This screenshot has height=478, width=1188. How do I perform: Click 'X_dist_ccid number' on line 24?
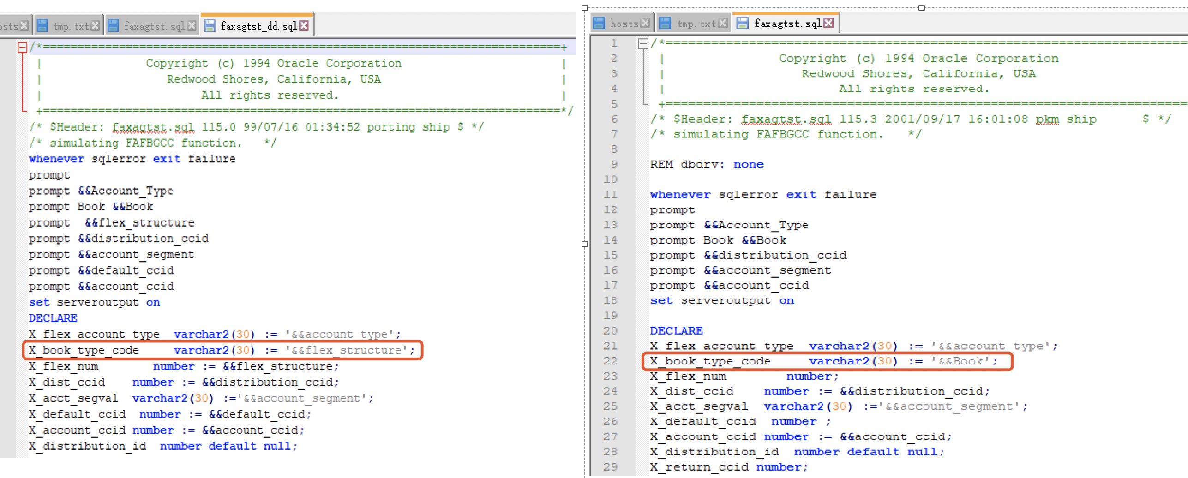click(x=820, y=391)
